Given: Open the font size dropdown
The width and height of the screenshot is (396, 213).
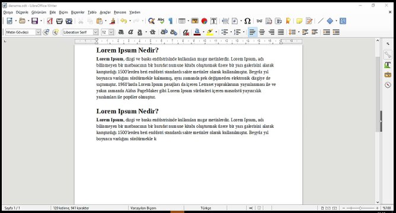Looking at the screenshot, I should [x=111, y=32].
